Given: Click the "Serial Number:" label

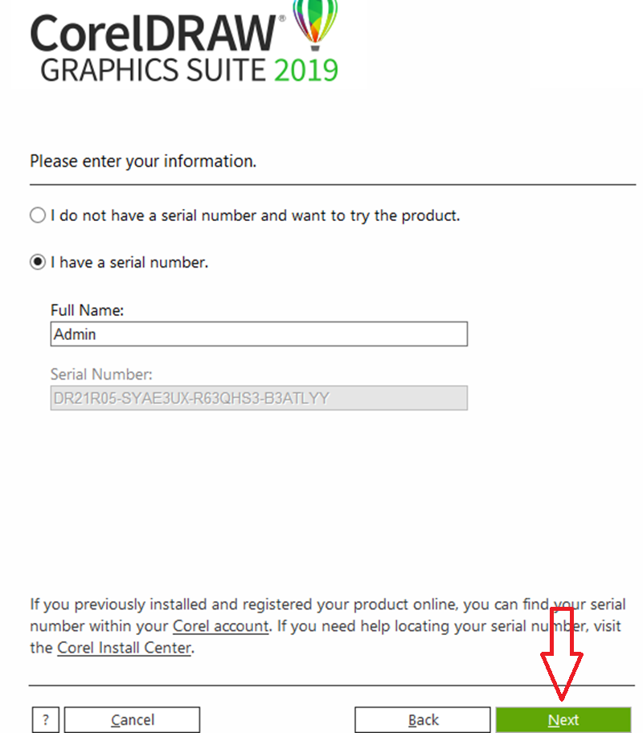Looking at the screenshot, I should (101, 374).
